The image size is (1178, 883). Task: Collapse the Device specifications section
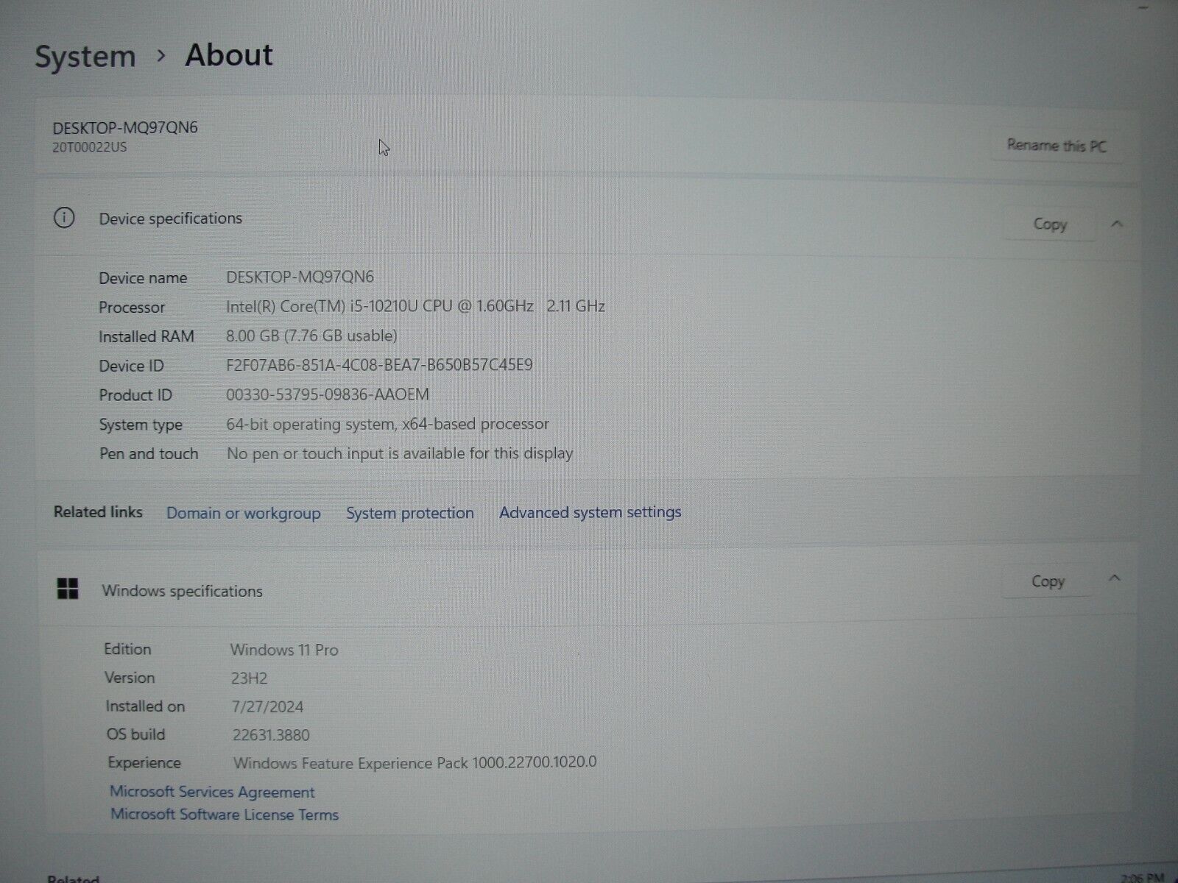(1117, 224)
